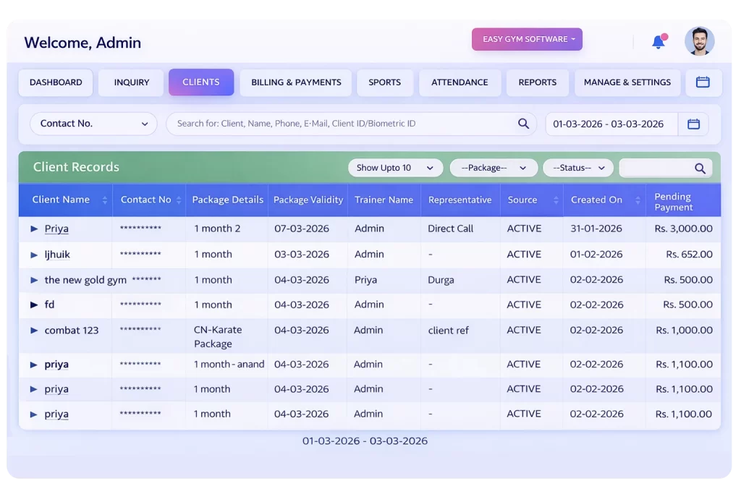Viewport: 741px width, 494px height.
Task: Click the magnifier in the main search bar
Action: pos(523,123)
